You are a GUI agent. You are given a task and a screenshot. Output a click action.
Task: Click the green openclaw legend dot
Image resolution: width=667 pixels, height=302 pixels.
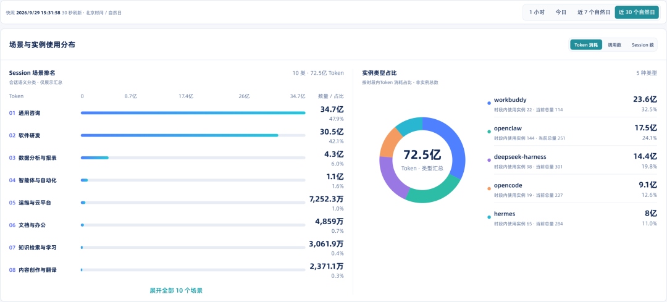pos(489,132)
